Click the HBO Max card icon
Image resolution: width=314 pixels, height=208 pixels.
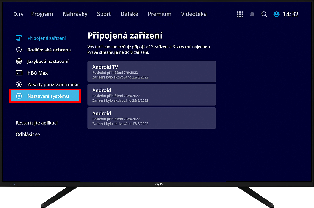coord(19,73)
